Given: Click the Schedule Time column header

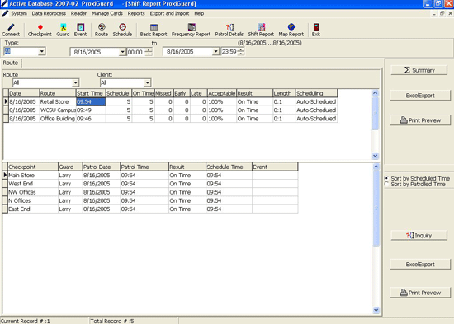Looking at the screenshot, I should pos(229,167).
